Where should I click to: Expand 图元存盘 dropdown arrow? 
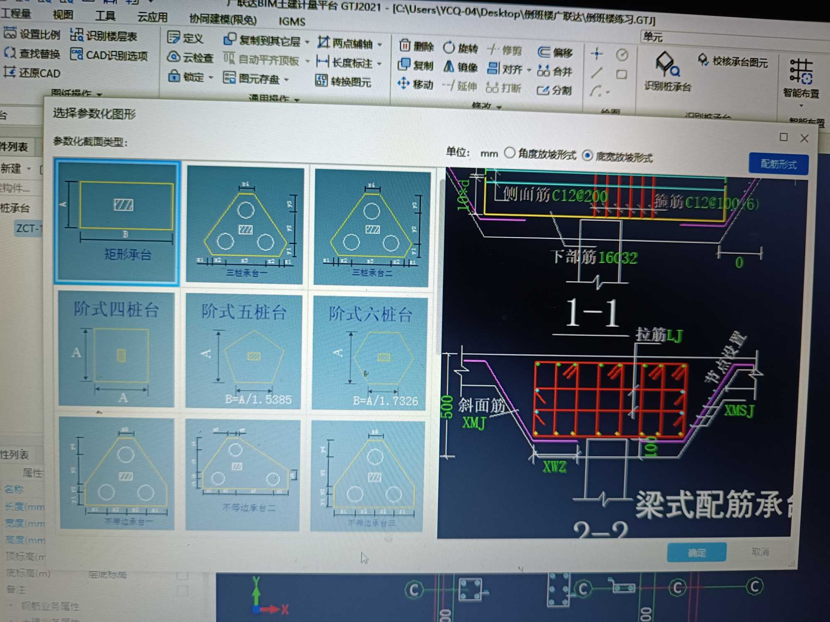pos(286,80)
